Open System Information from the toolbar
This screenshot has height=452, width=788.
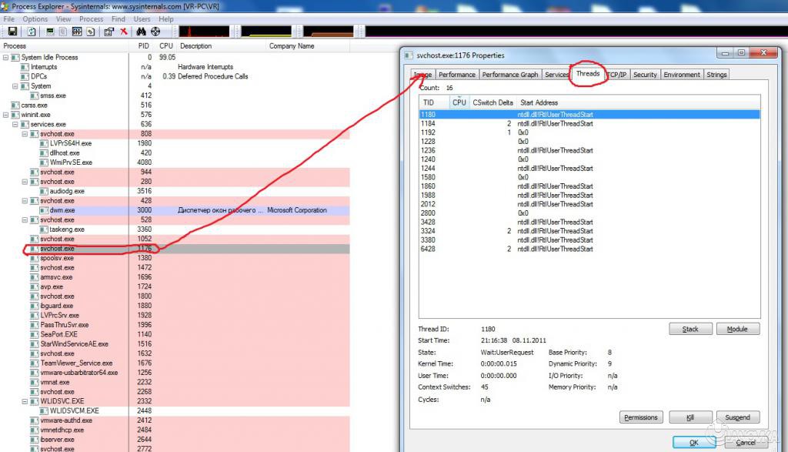50,32
